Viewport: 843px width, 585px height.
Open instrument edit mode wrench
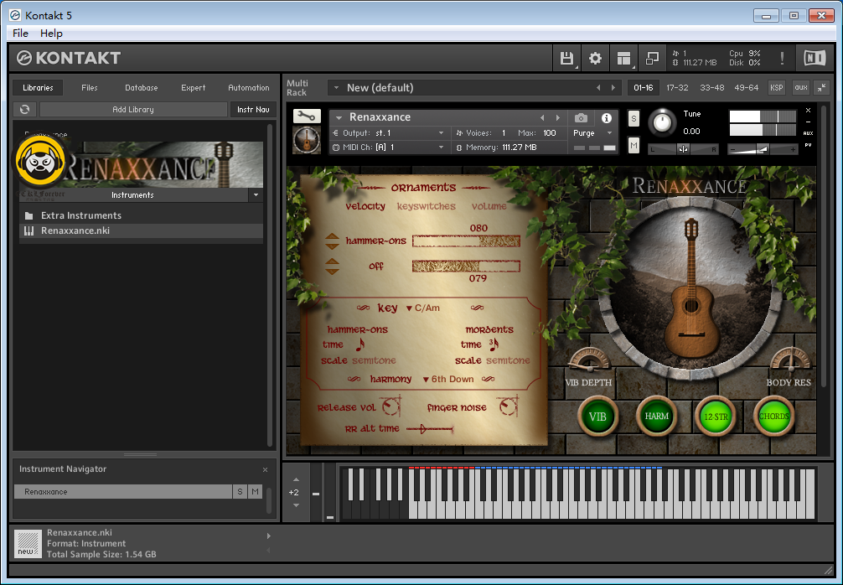click(307, 116)
